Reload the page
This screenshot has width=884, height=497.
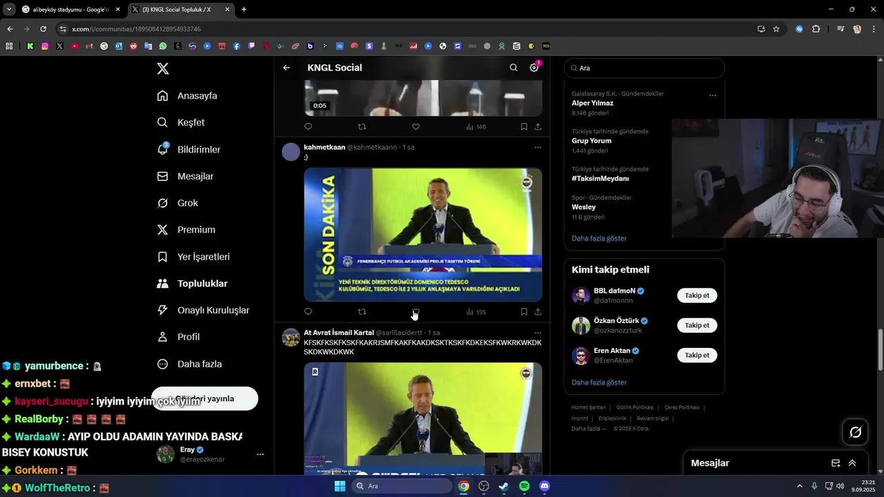point(43,29)
